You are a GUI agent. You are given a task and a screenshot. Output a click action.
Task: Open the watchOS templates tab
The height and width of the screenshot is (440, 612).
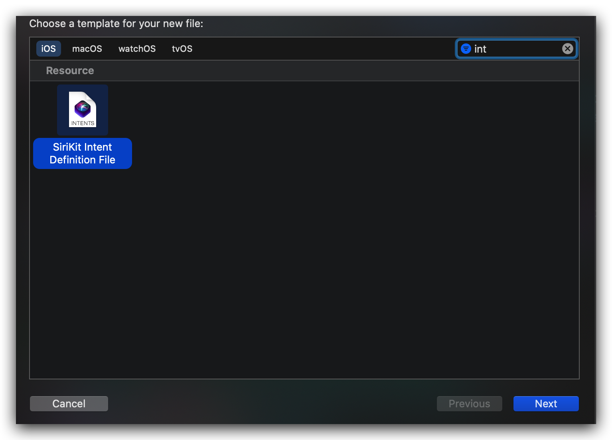pos(137,49)
